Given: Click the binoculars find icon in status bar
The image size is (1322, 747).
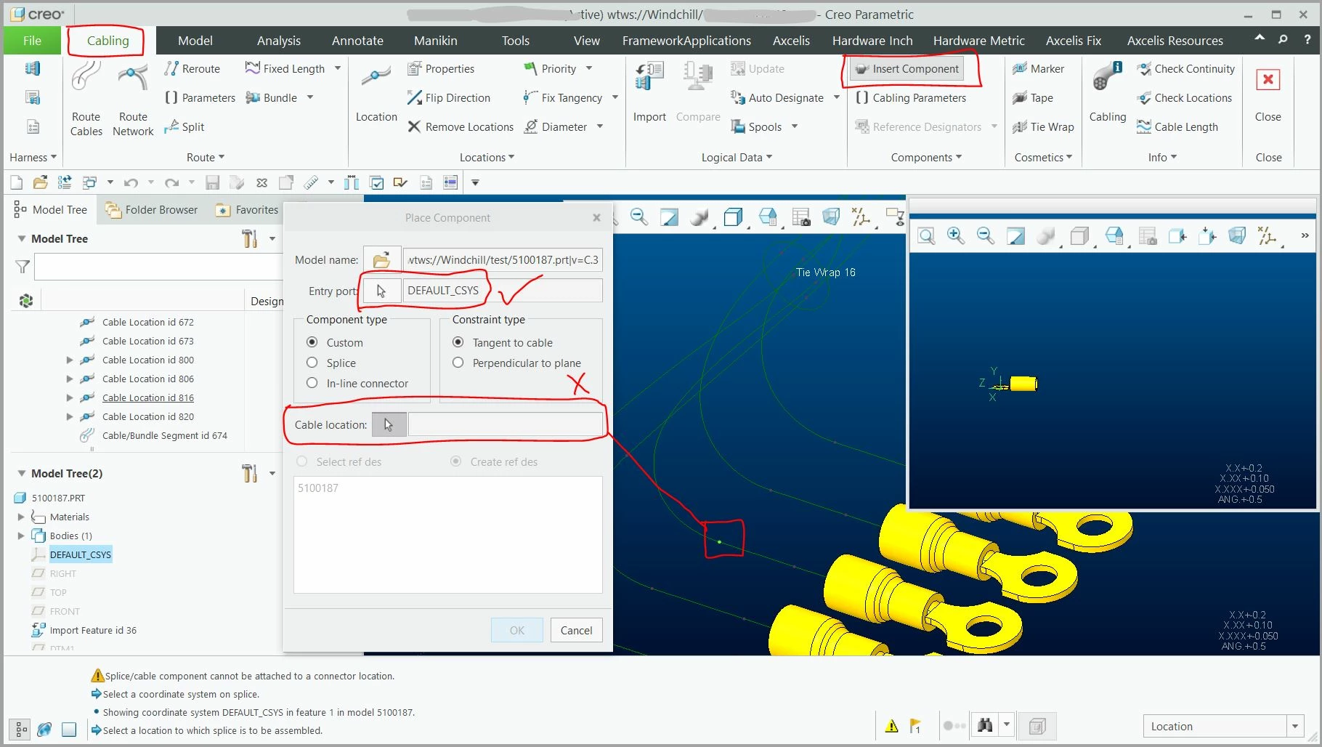Looking at the screenshot, I should coord(985,725).
